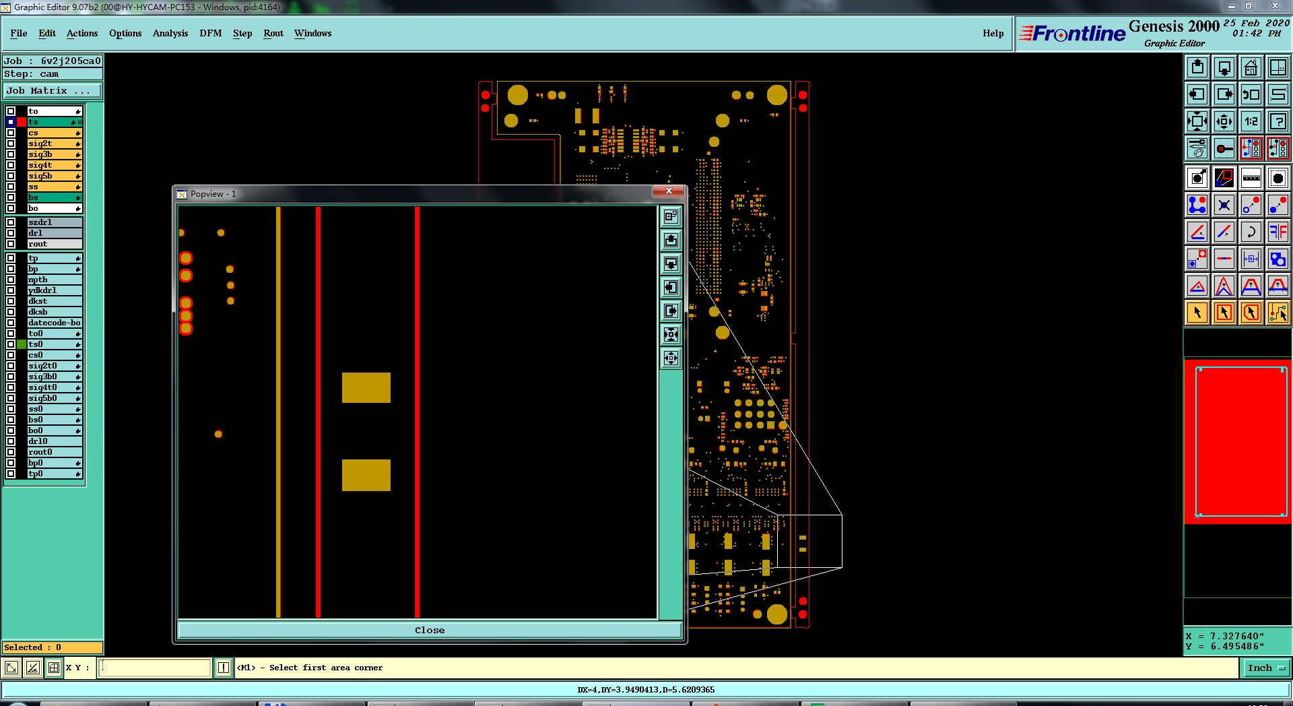Open the Inch units dropdown
Viewport: 1293px width, 706px height.
click(1265, 668)
